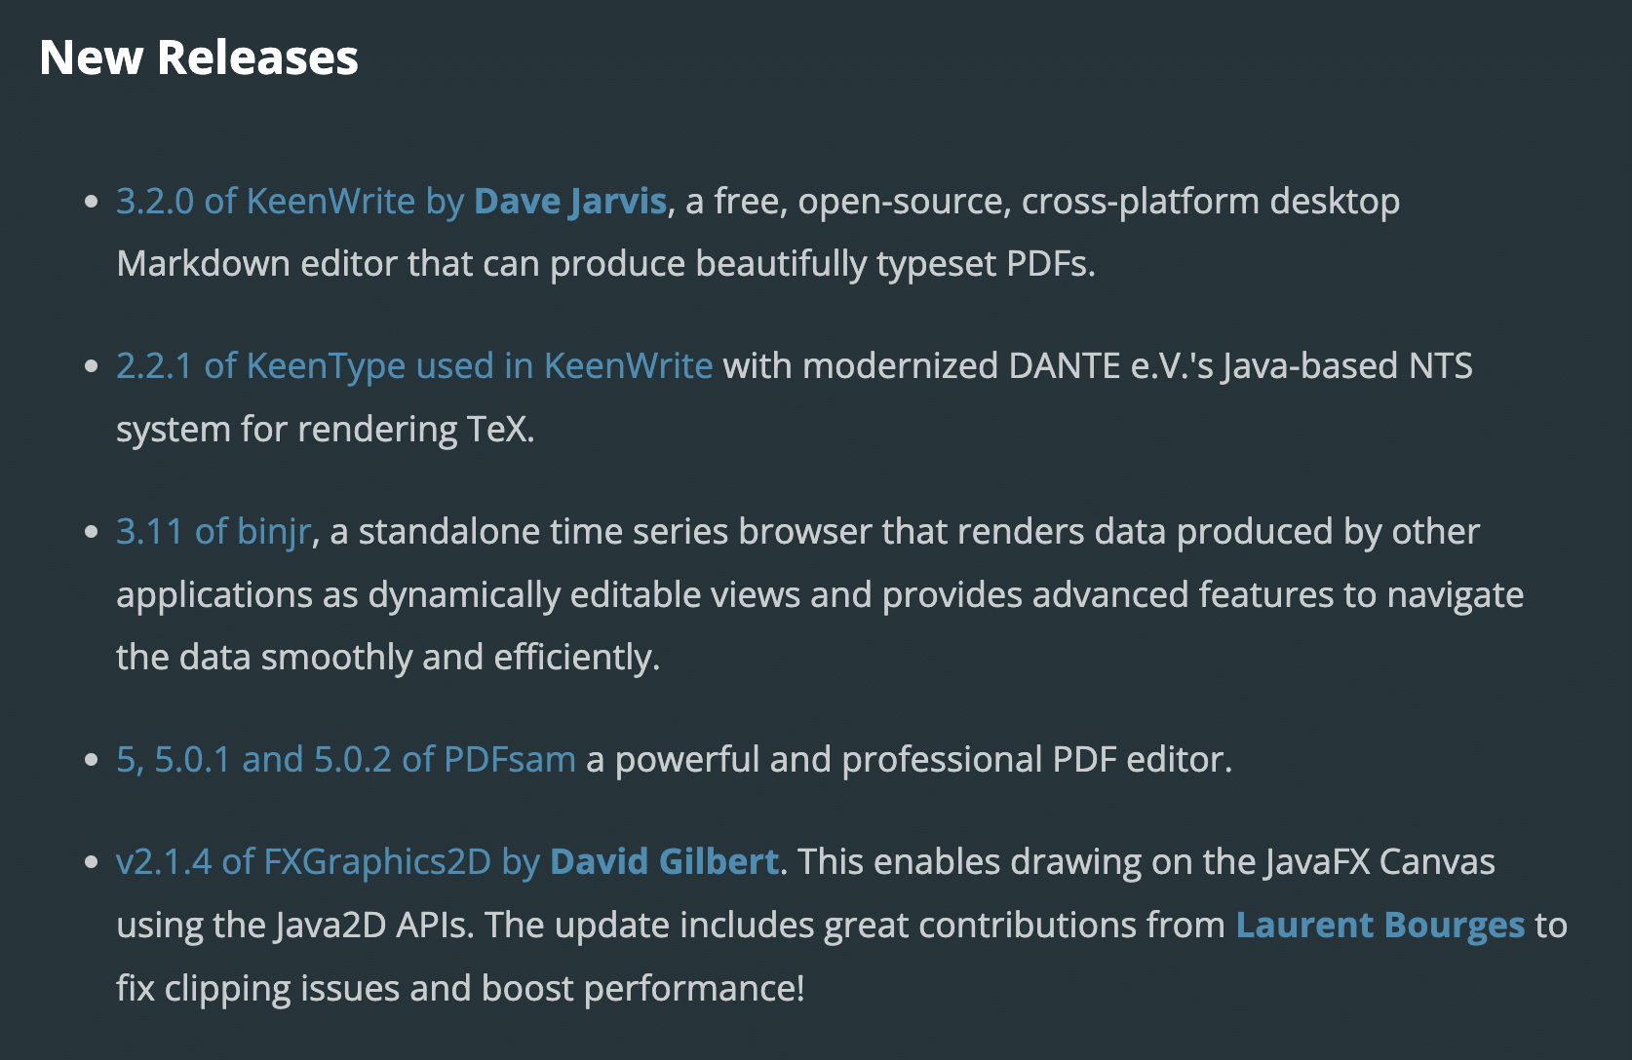Click the New Releases heading
The image size is (1632, 1060).
199,57
